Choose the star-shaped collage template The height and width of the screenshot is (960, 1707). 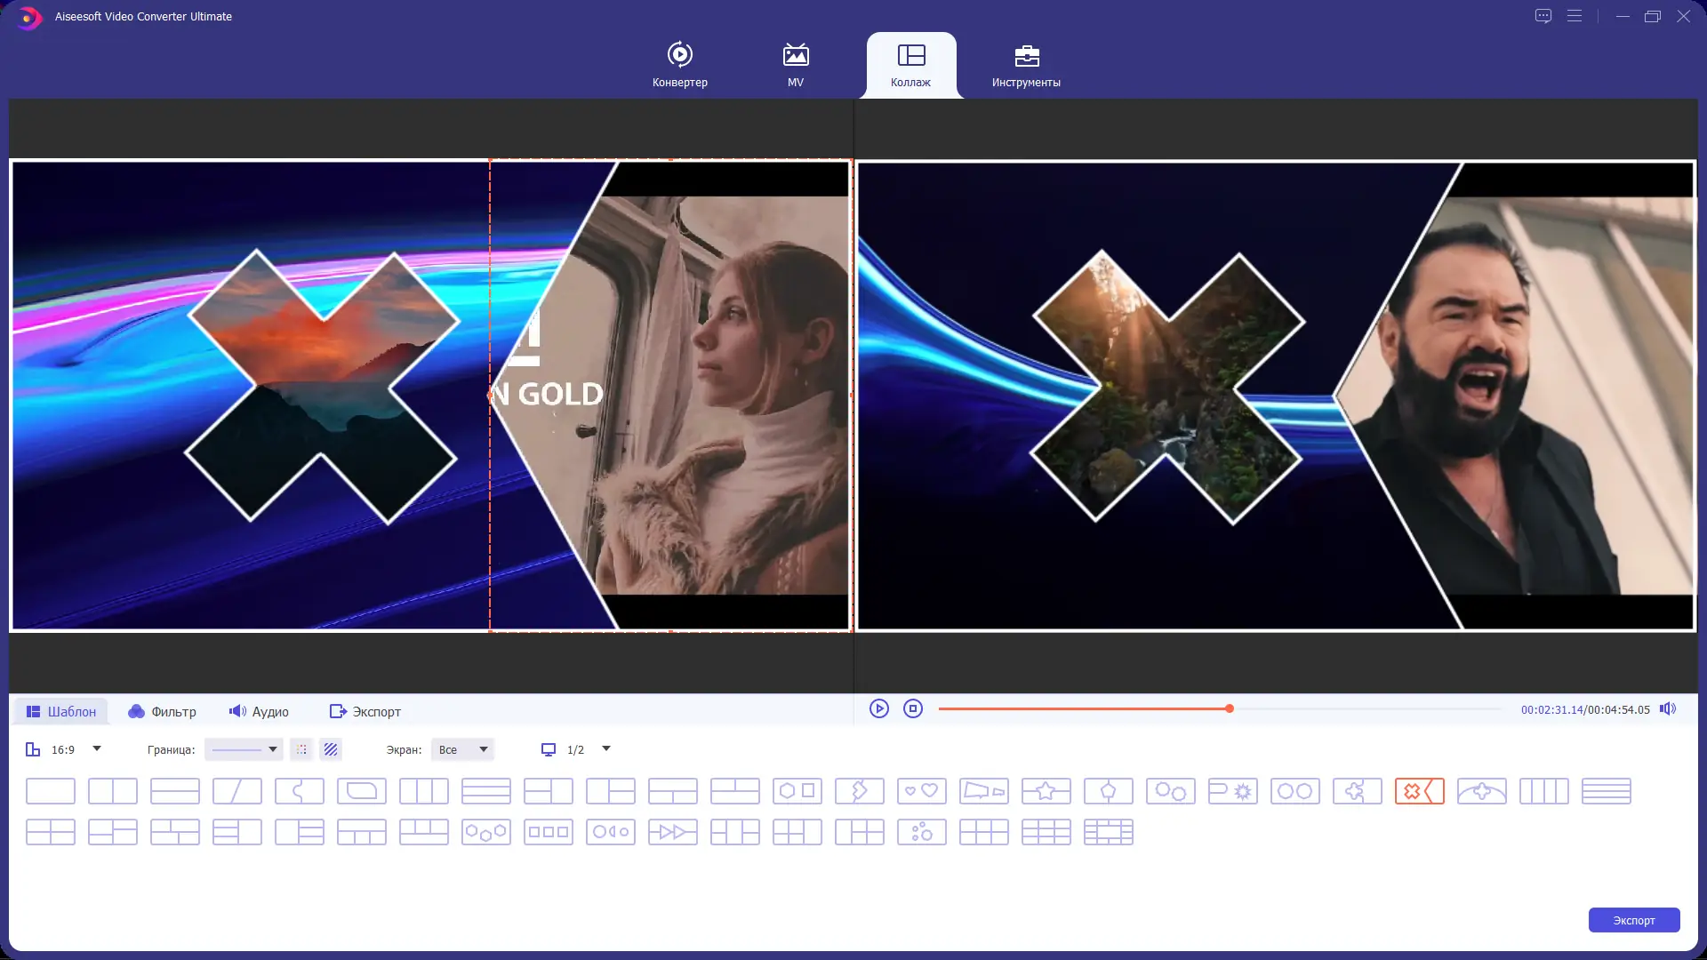1046,790
